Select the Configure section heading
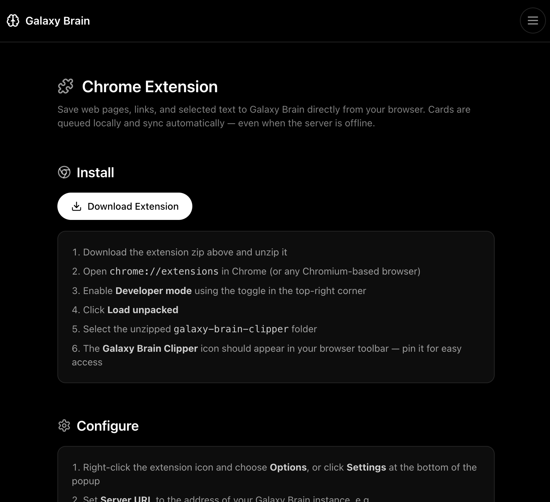This screenshot has height=502, width=550. coord(108,426)
